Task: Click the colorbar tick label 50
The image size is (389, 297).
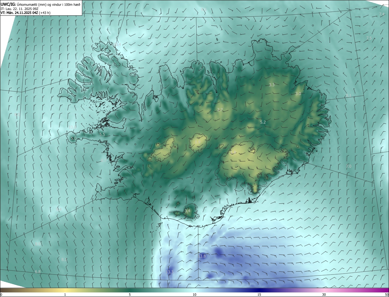Action: (x=387, y=295)
